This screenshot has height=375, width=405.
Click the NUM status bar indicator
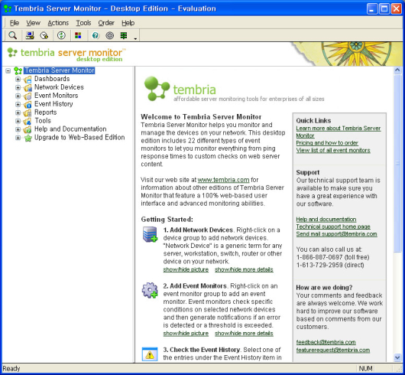(365, 369)
